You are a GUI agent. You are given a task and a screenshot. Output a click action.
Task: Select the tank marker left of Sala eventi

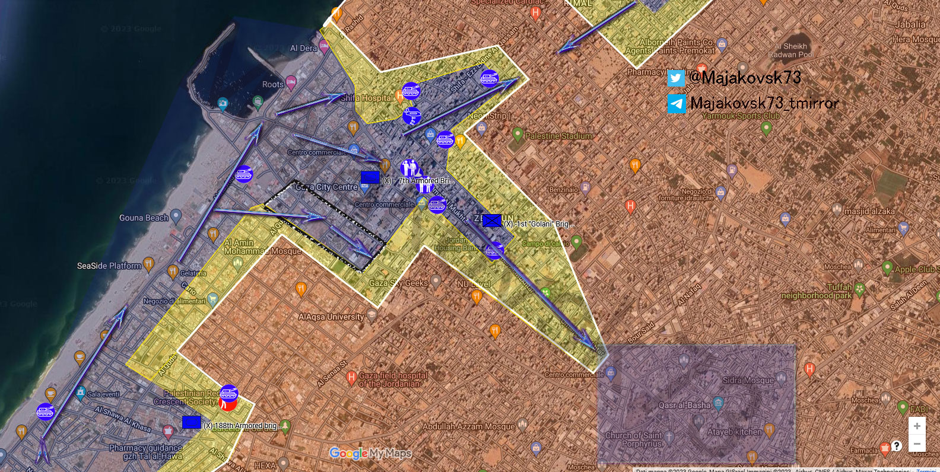(45, 412)
